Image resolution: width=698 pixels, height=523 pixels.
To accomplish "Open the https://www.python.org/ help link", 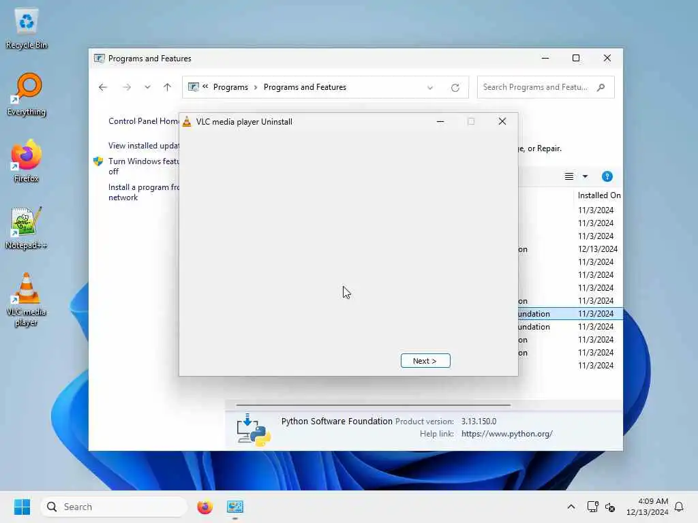I will [507, 434].
